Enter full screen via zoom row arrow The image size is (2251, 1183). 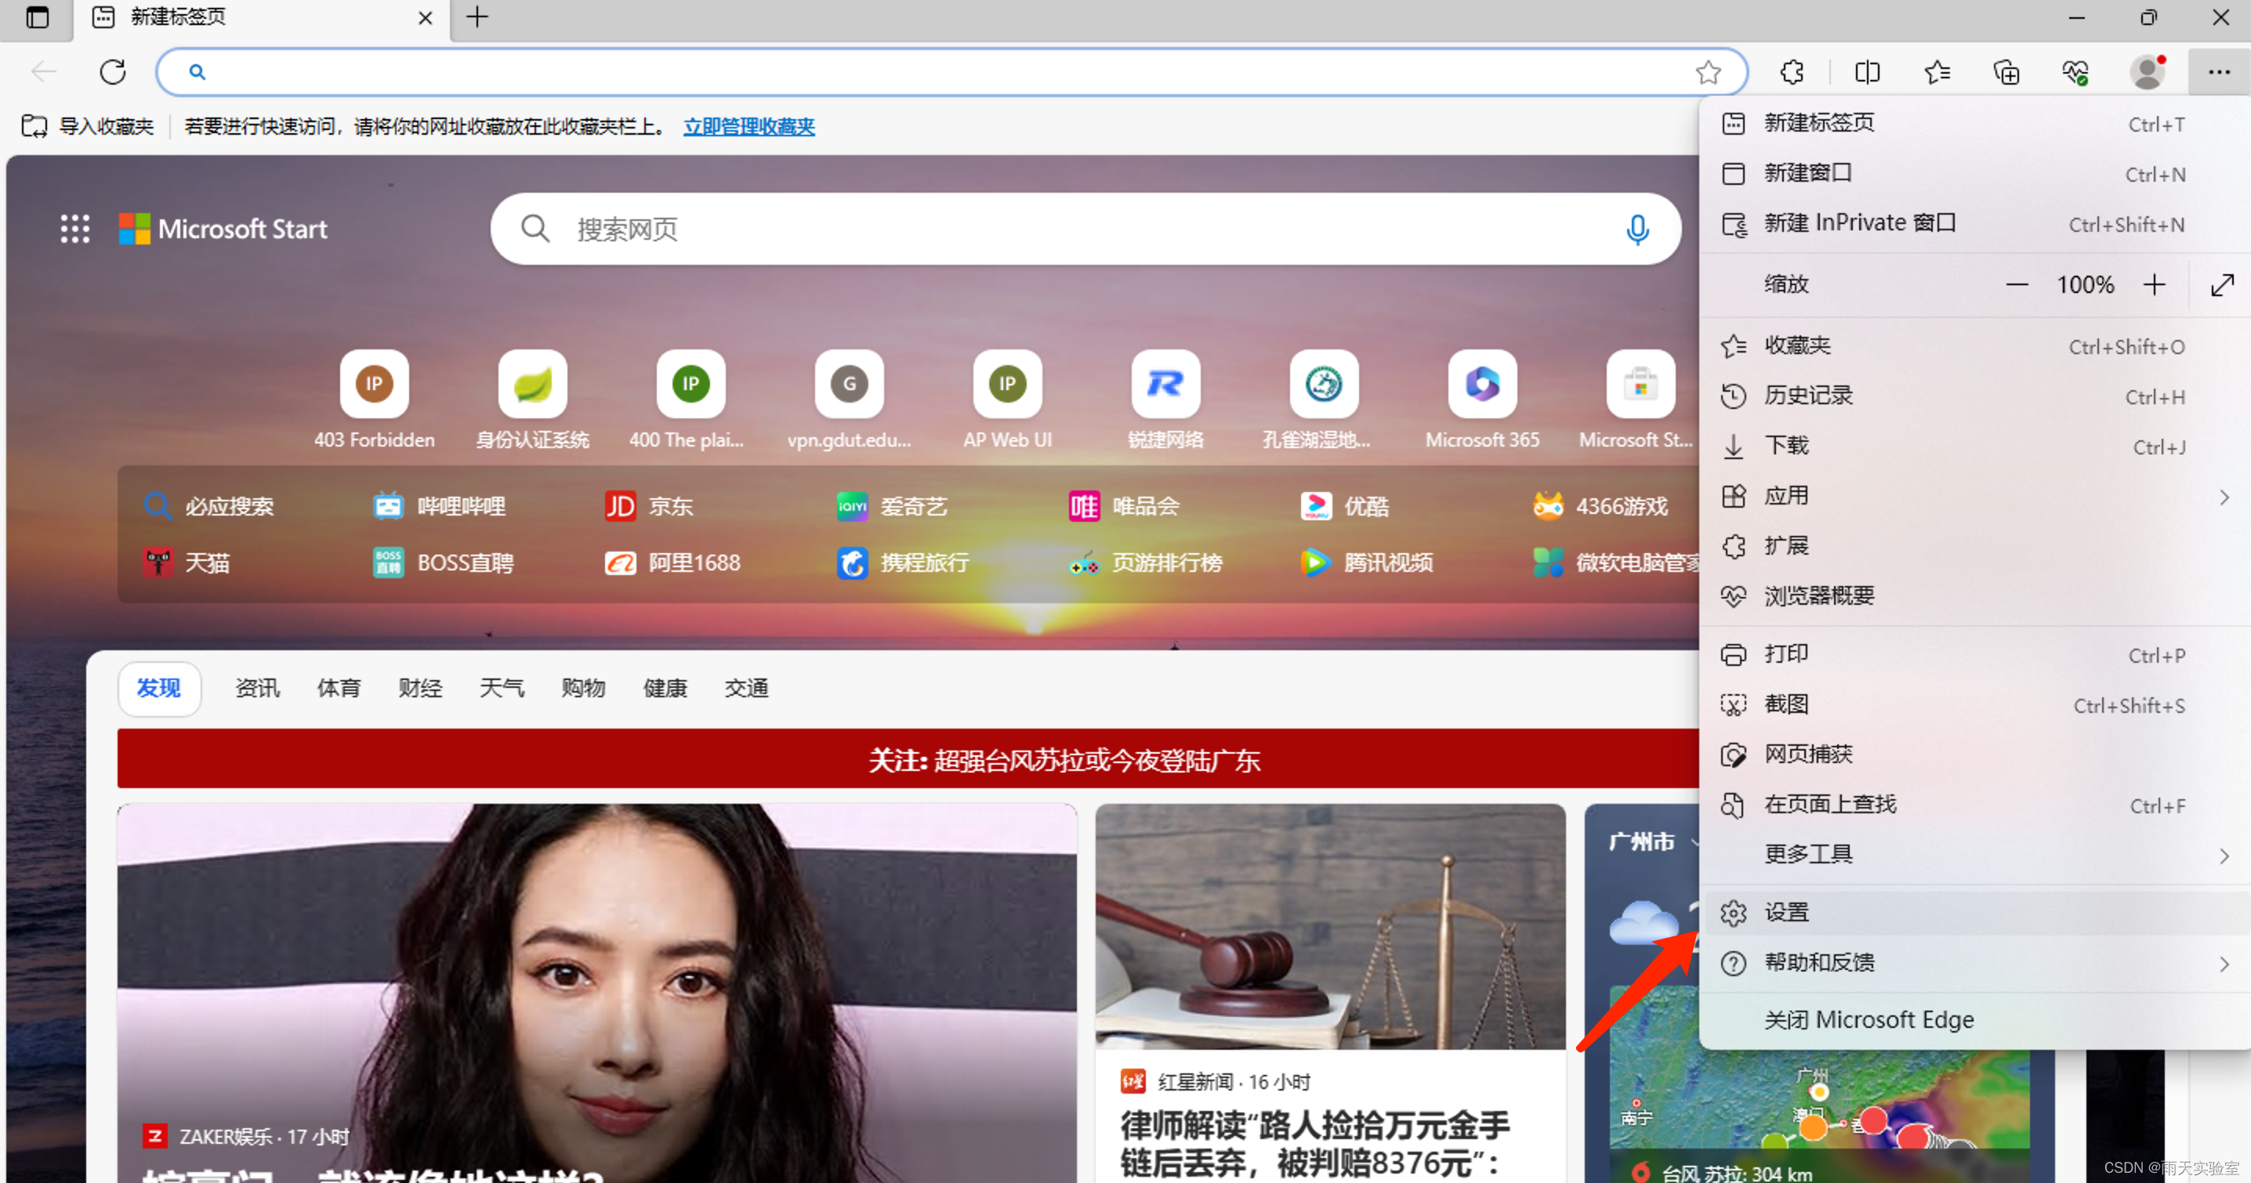[x=2221, y=285]
